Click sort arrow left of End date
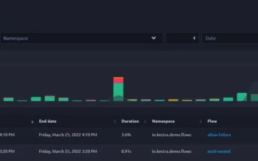 click(32, 122)
